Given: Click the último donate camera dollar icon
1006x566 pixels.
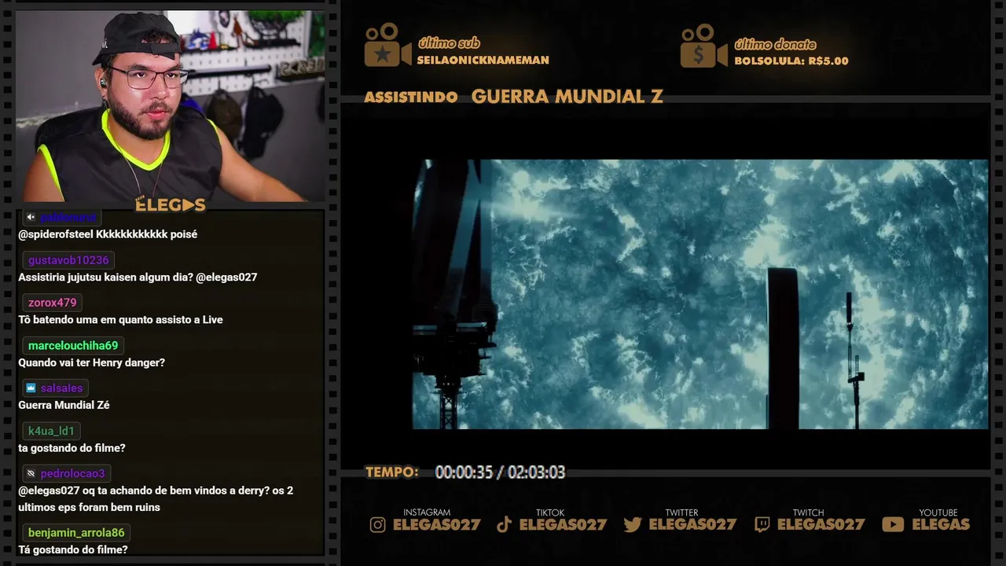Looking at the screenshot, I should click(703, 46).
